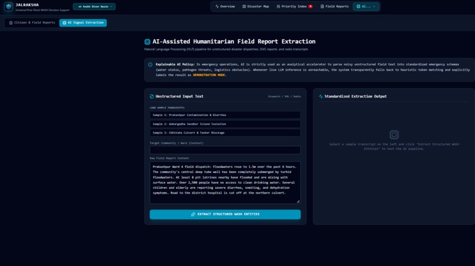Click the JALRAKSHA shield logo icon
The width and height of the screenshot is (475, 266).
pos(8,6)
